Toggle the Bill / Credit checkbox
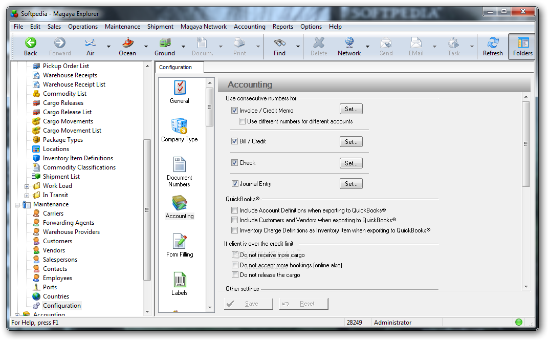This screenshot has width=549, height=341. [x=234, y=141]
